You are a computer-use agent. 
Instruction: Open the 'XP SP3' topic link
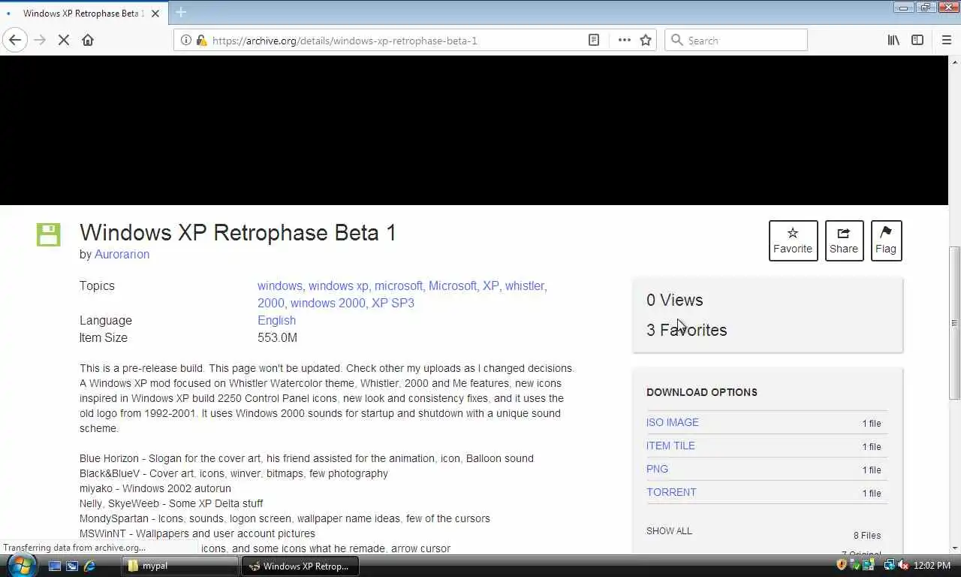[x=393, y=304]
